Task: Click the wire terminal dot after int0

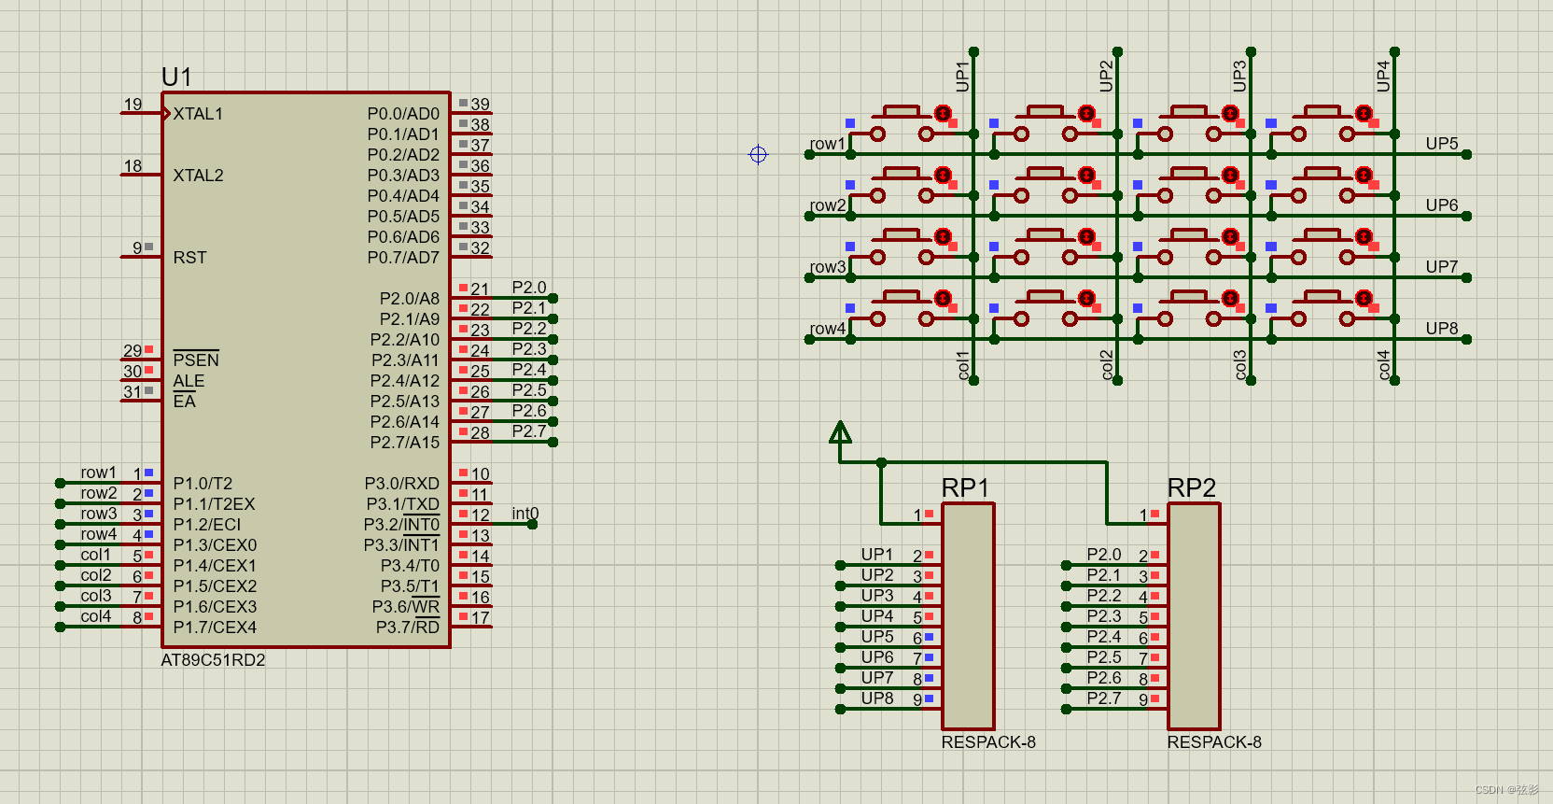Action: pyautogui.click(x=532, y=524)
